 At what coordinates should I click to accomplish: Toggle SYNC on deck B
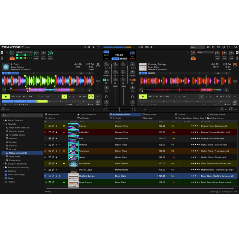tap(143, 73)
